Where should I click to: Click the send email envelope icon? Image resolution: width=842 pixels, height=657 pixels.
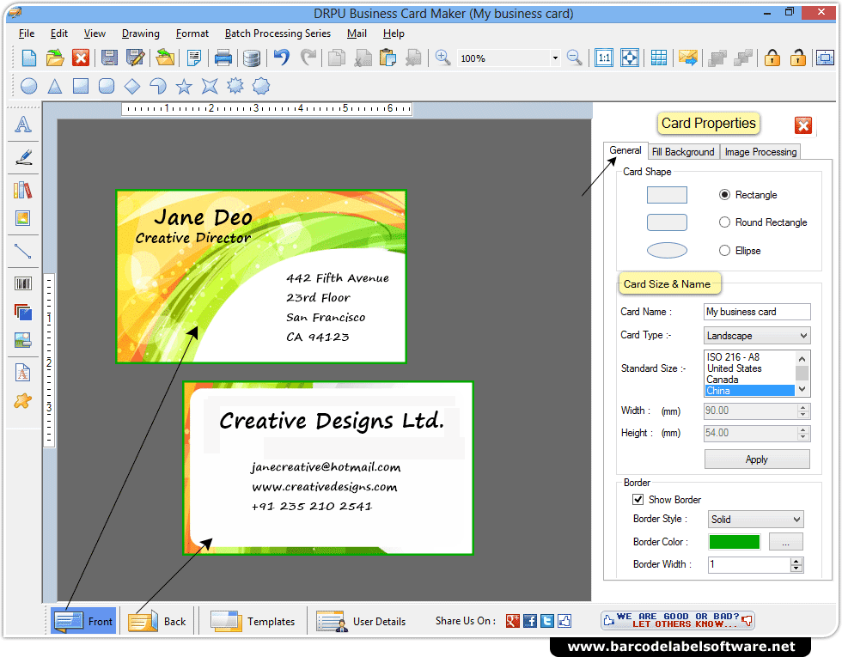688,58
